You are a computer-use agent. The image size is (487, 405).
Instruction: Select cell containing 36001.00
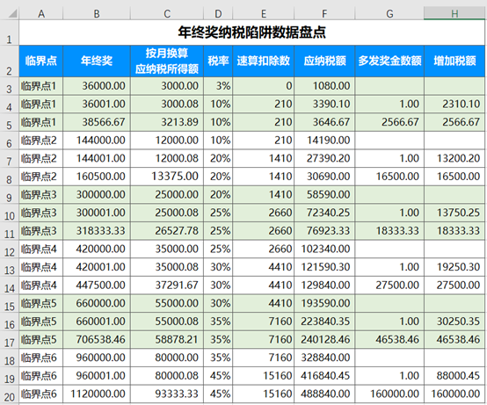[x=97, y=104]
